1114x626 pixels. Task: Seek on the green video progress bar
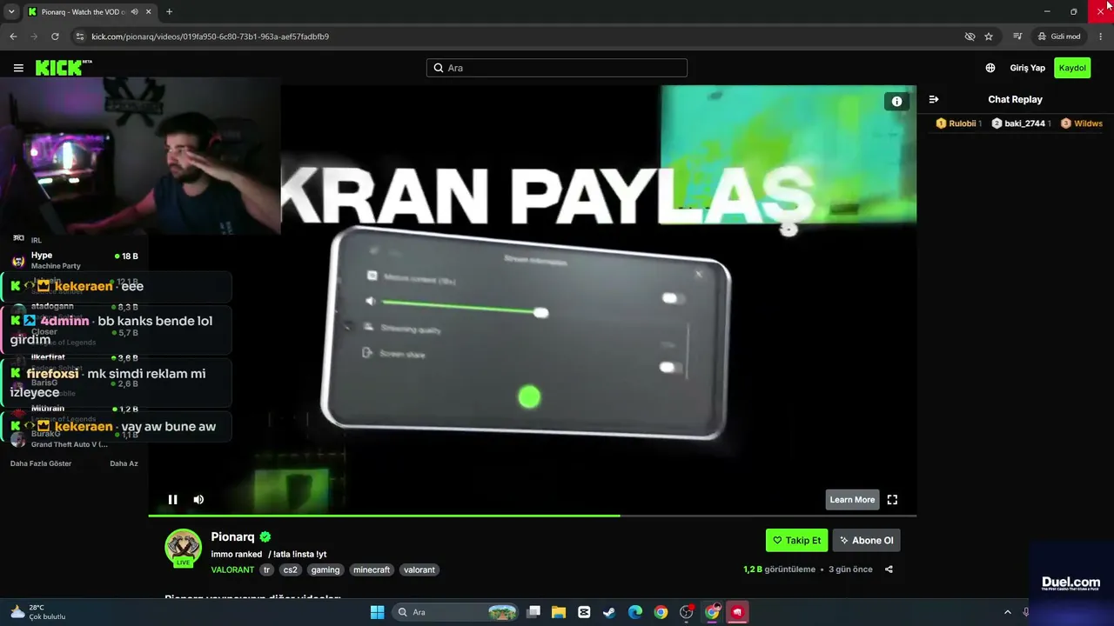532,516
